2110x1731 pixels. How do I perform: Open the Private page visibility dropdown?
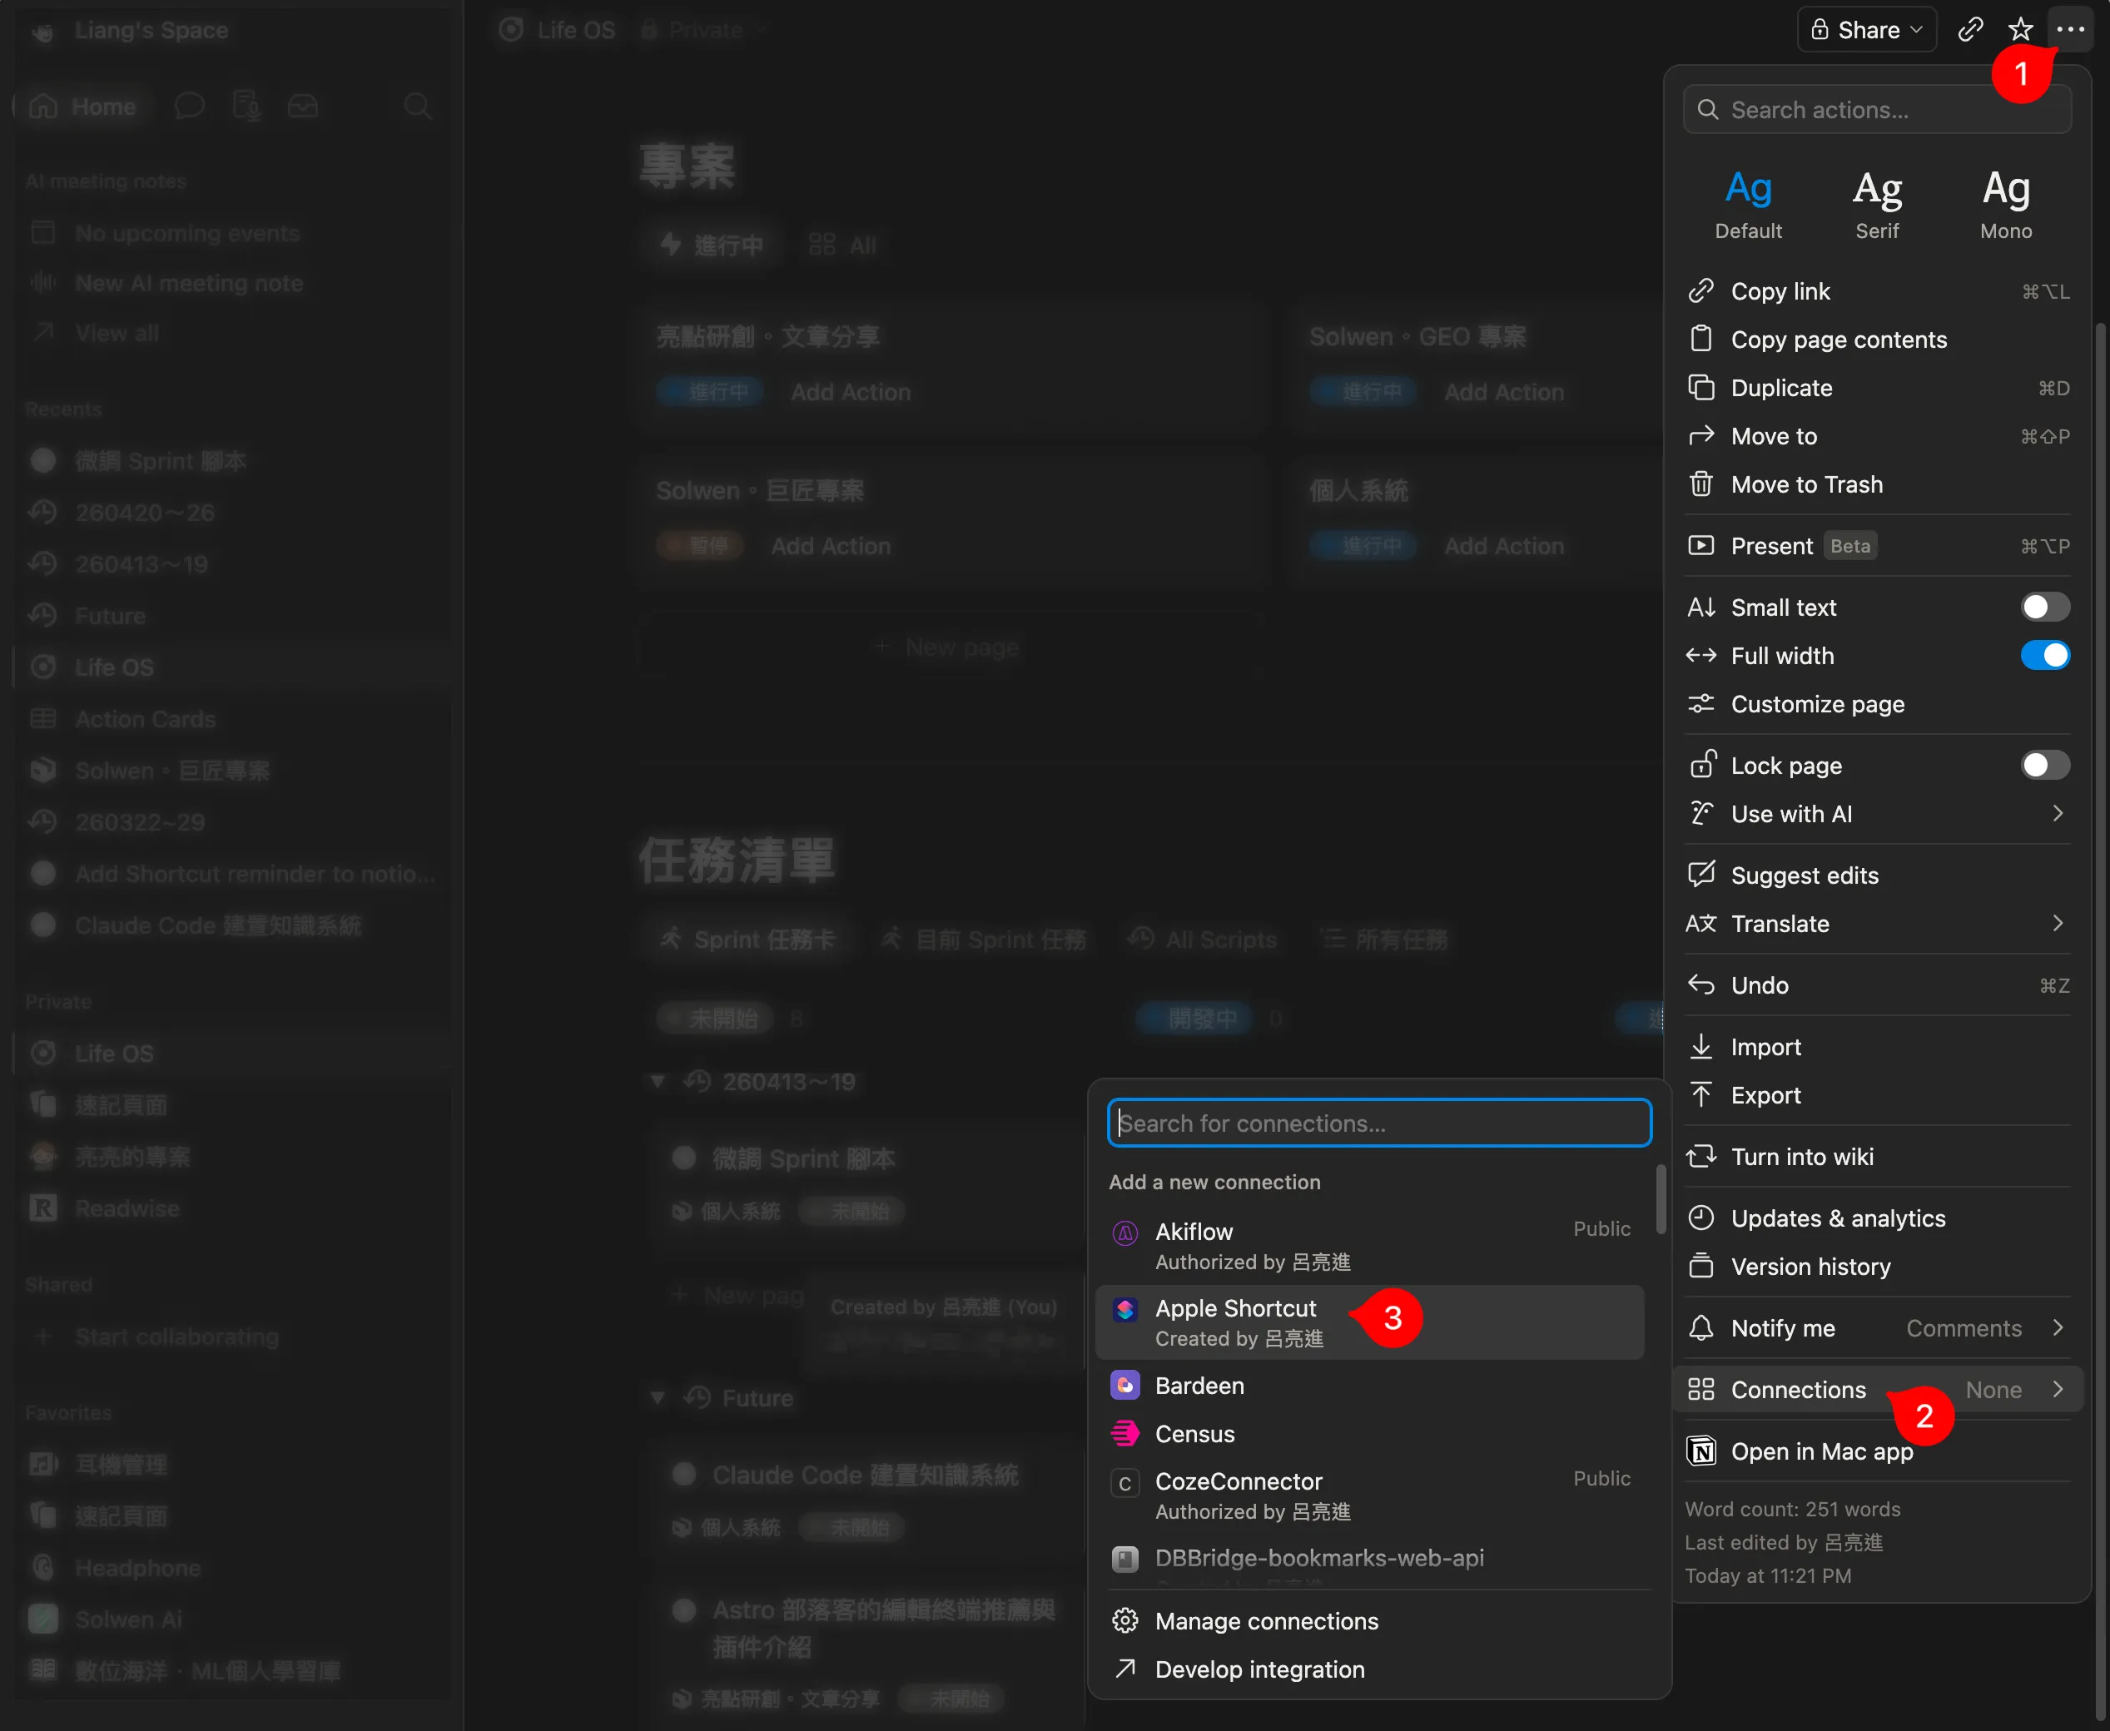(704, 30)
